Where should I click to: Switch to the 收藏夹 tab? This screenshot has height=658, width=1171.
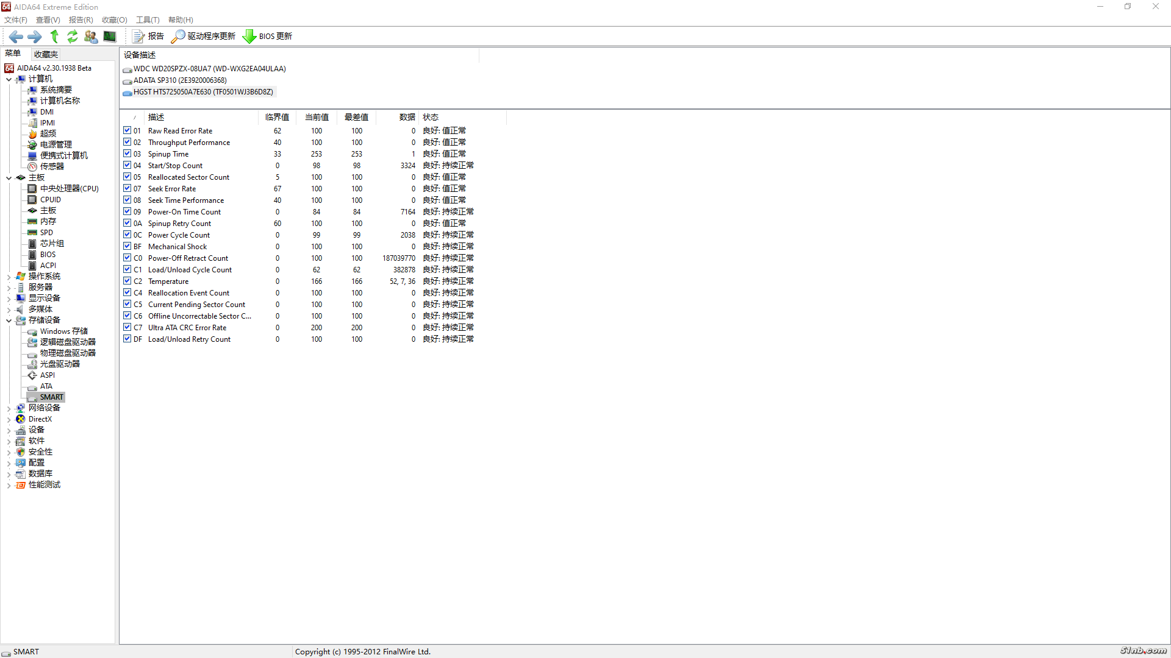[x=46, y=54]
